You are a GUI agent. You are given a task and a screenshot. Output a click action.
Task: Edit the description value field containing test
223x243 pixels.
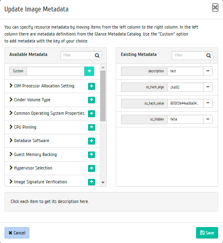pyautogui.click(x=185, y=71)
